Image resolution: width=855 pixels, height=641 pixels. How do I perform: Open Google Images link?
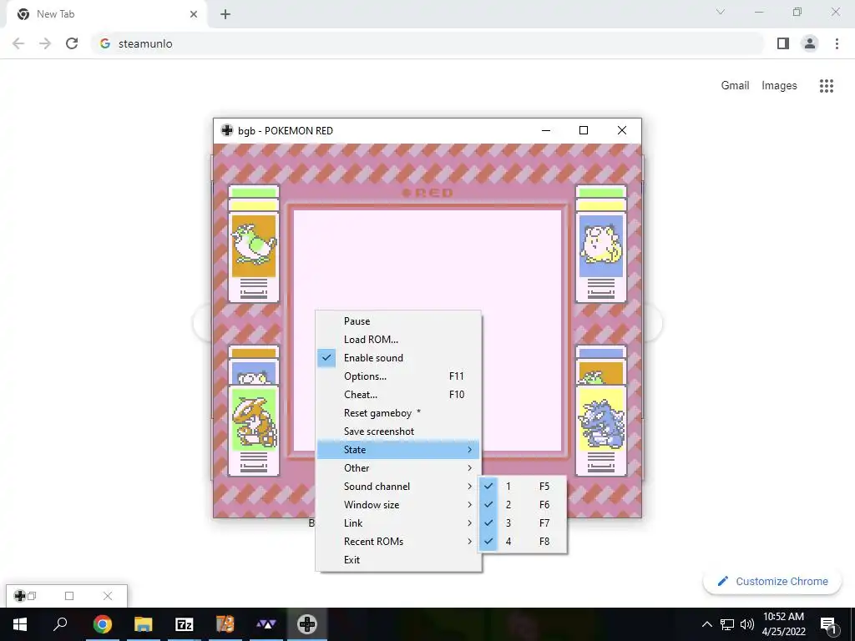(x=779, y=86)
